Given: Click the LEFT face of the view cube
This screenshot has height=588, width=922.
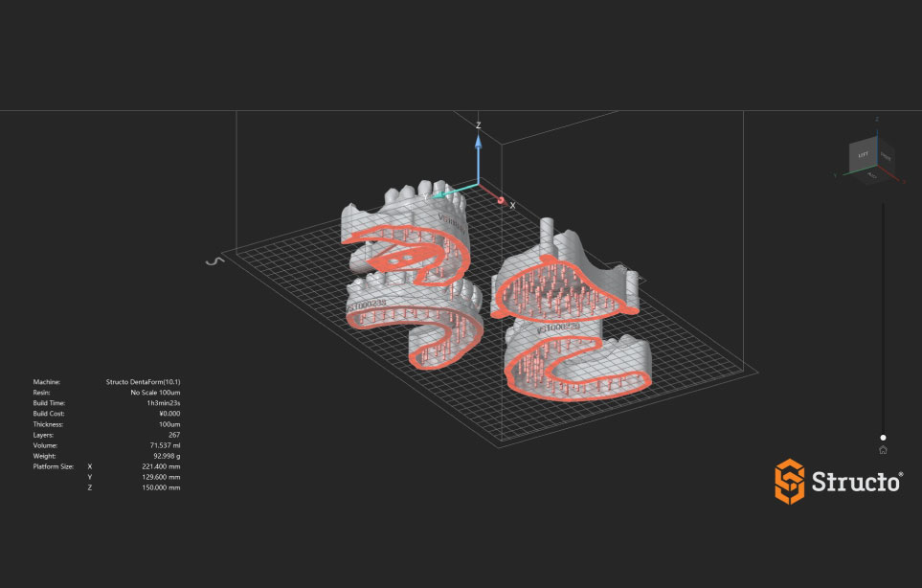Looking at the screenshot, I should click(863, 154).
